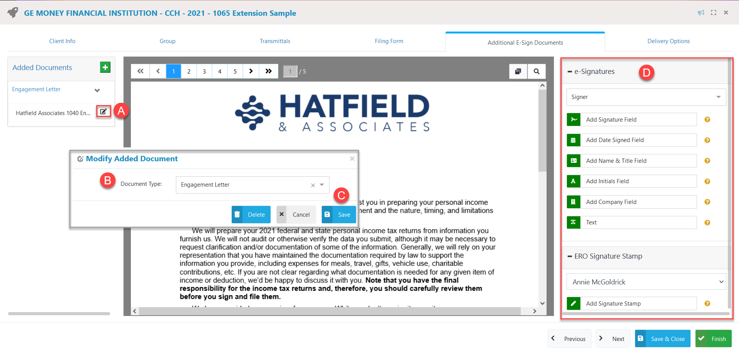The height and width of the screenshot is (356, 739).
Task: Cancel the document modification
Action: tap(296, 215)
